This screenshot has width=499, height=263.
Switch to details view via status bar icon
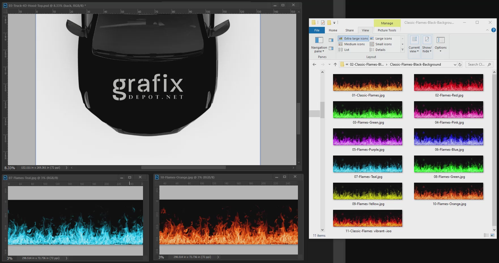pyautogui.click(x=486, y=235)
